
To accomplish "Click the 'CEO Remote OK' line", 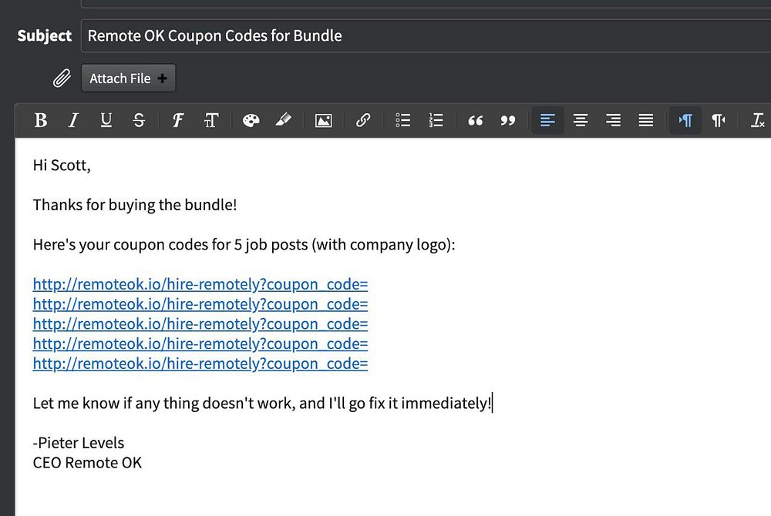I will point(87,463).
